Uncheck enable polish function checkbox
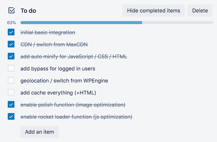The image size is (217, 142). (x=11, y=104)
